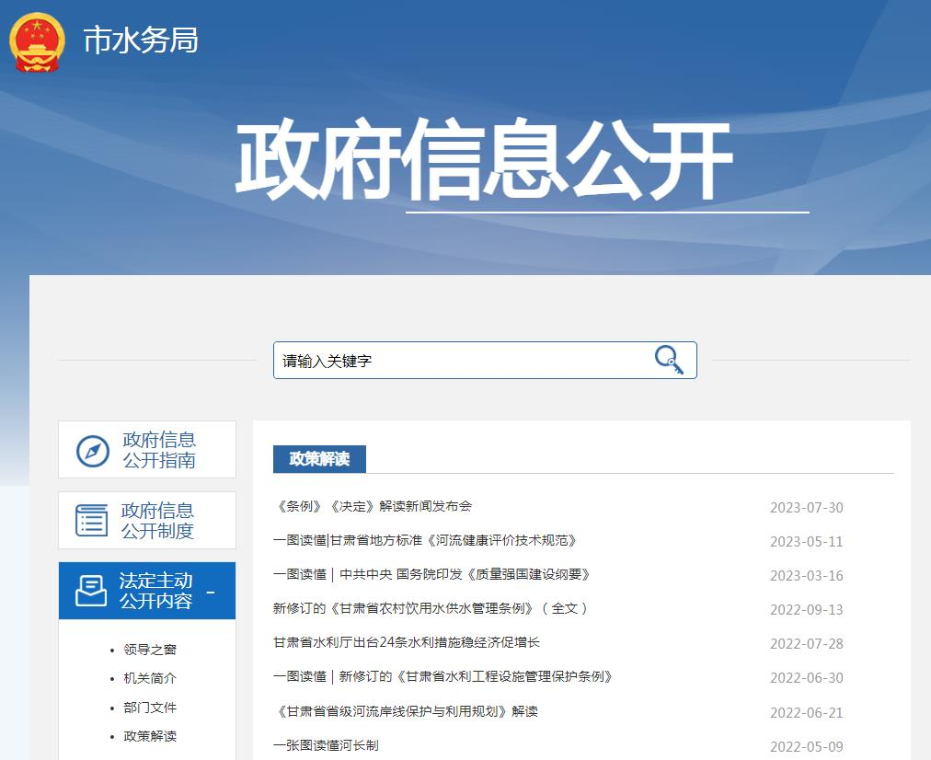This screenshot has height=760, width=931.
Task: Click the document list icon for disclosure system
Action: pyautogui.click(x=91, y=521)
